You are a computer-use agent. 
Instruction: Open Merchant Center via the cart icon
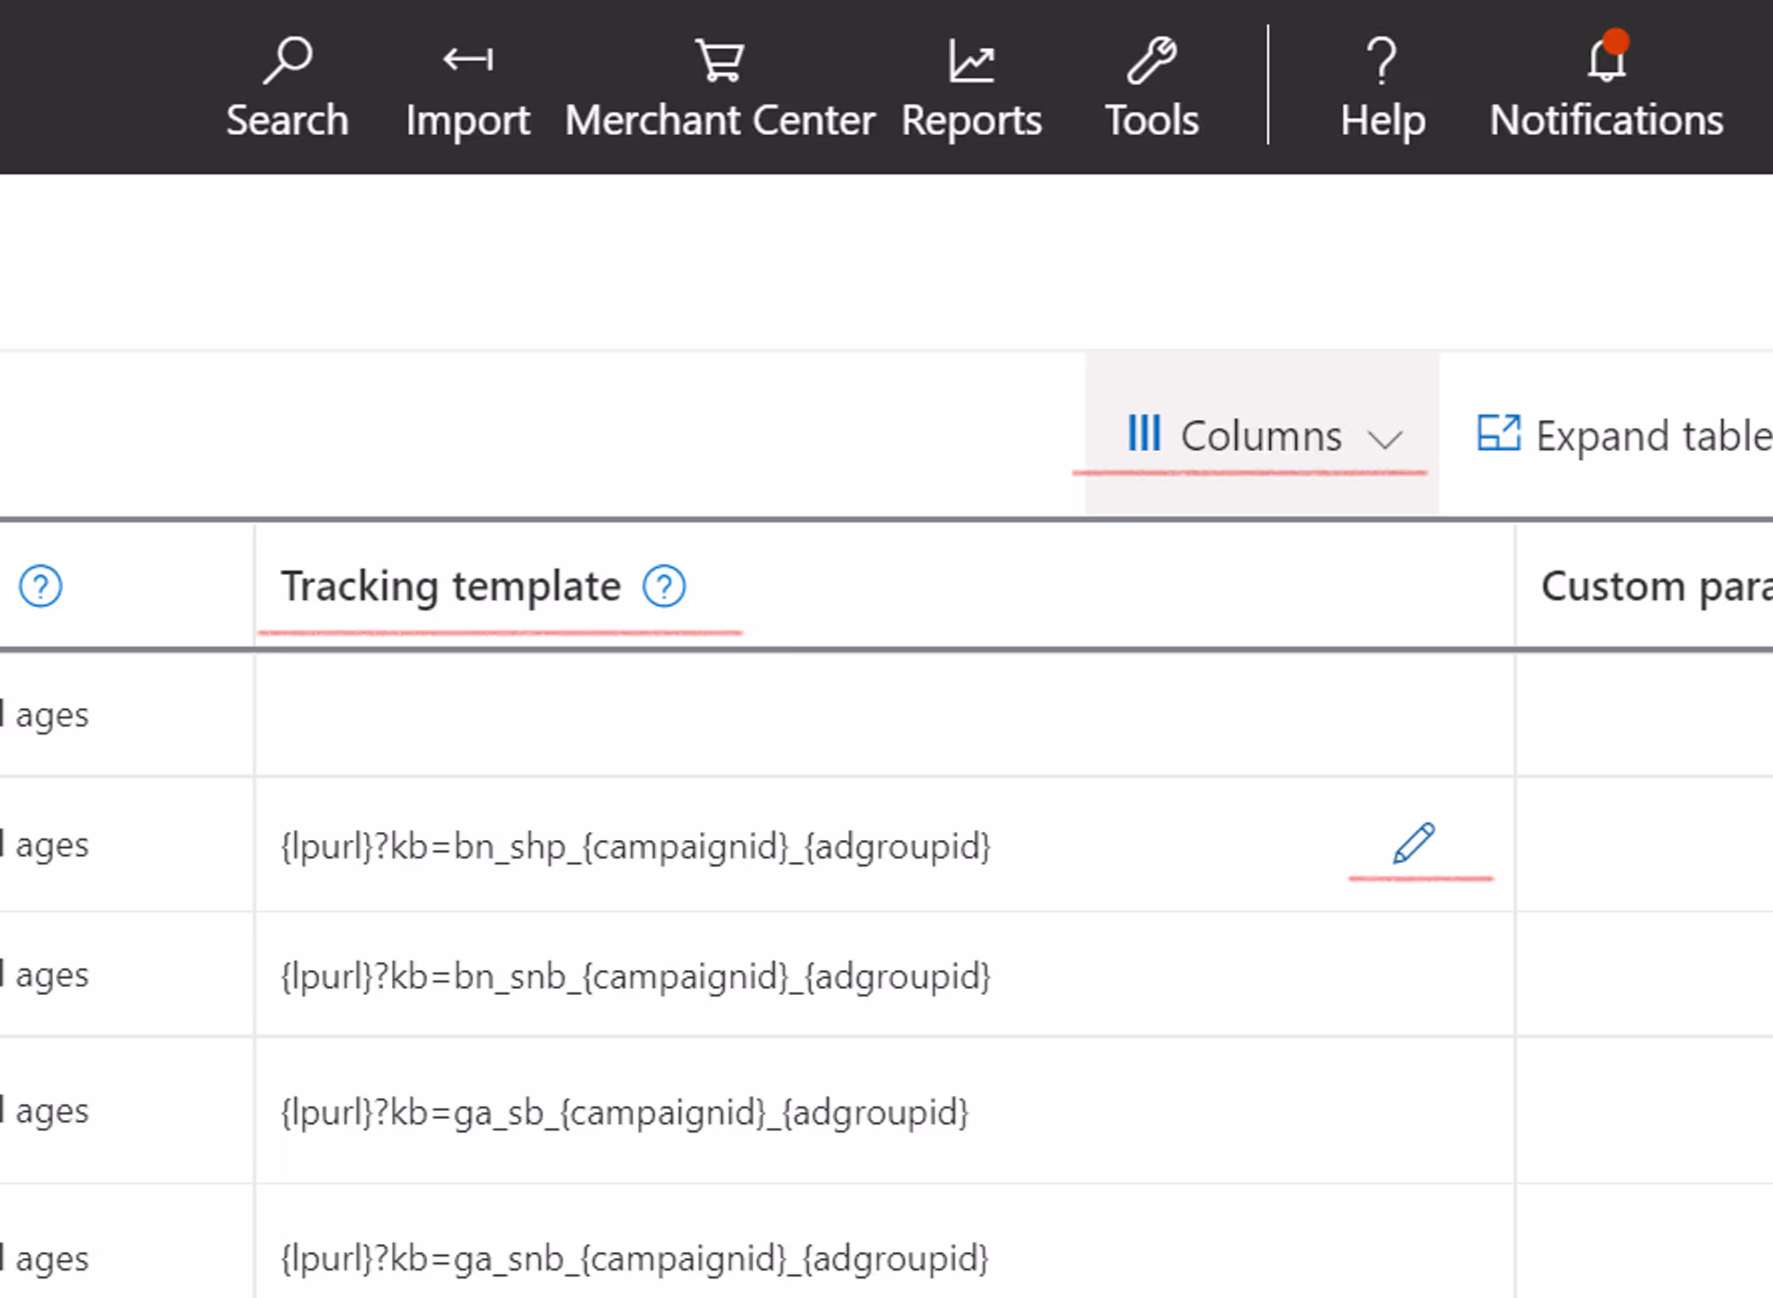point(719,60)
